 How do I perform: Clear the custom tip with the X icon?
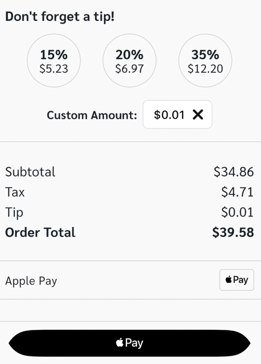pos(199,115)
